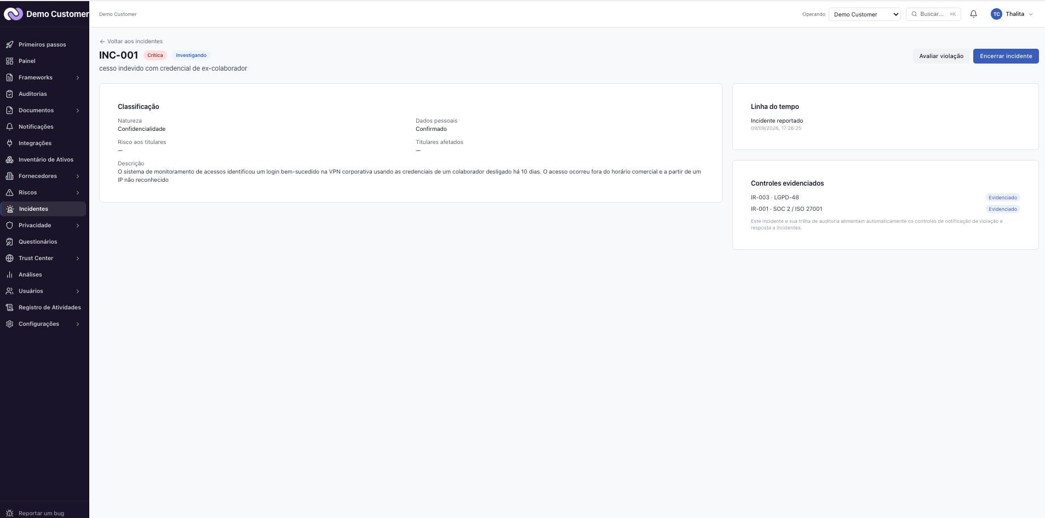Click the rocket icon for Primeiros passos
The image size is (1045, 518).
click(x=9, y=44)
